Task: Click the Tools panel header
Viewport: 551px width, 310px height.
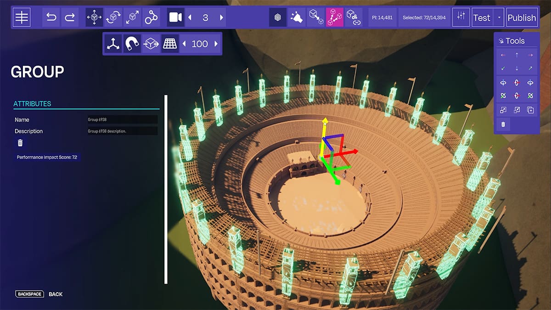Action: coord(517,41)
